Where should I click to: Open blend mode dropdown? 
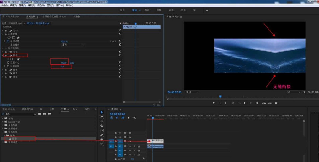73,45
